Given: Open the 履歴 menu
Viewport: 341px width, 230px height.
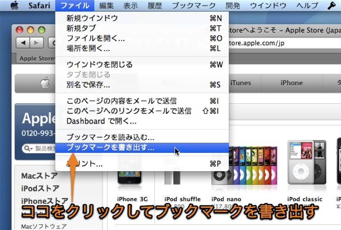Looking at the screenshot, I should [154, 6].
